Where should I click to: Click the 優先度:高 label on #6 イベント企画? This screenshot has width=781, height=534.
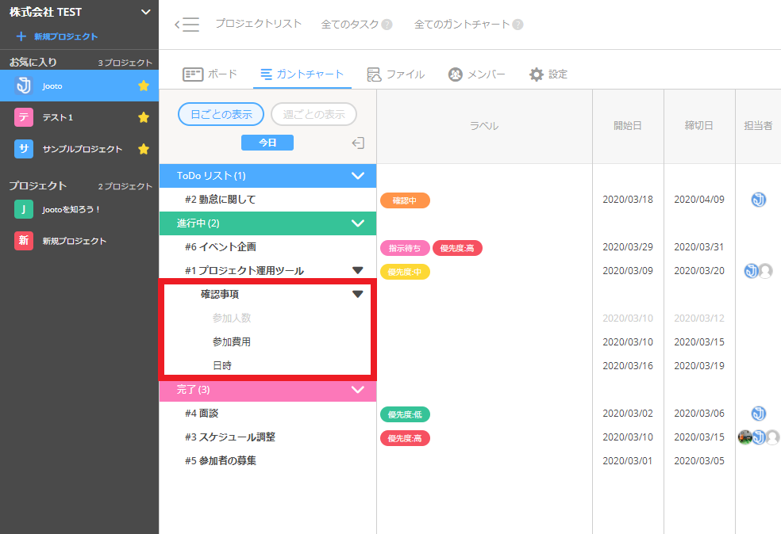pyautogui.click(x=457, y=248)
